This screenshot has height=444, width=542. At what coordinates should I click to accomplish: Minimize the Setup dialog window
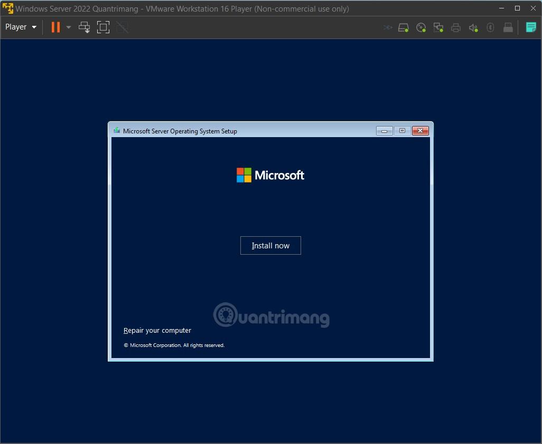pyautogui.click(x=384, y=131)
